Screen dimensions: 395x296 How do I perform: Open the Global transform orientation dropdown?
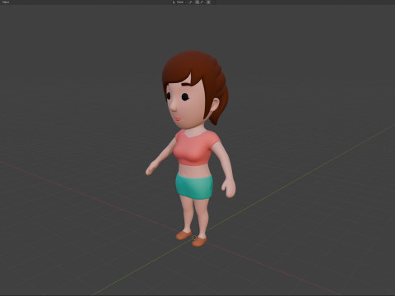pos(179,2)
